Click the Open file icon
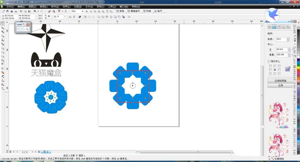The image size is (300, 162). click(7, 11)
